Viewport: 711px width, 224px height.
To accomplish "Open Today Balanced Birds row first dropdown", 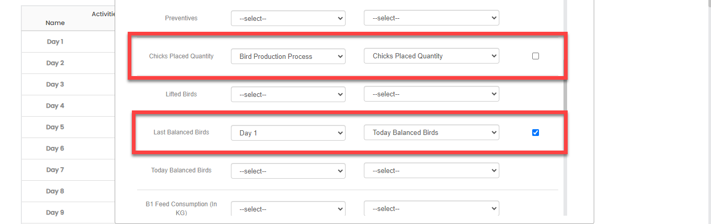I will pyautogui.click(x=288, y=171).
